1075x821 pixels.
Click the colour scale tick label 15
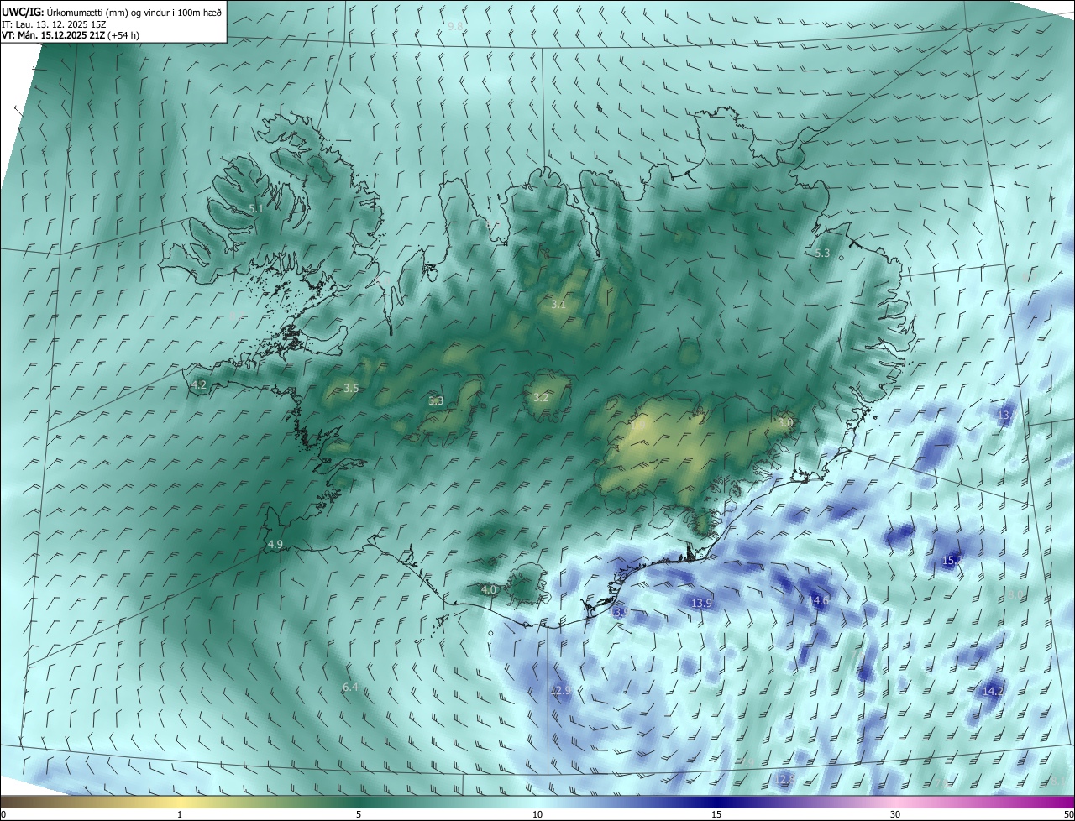coord(716,814)
